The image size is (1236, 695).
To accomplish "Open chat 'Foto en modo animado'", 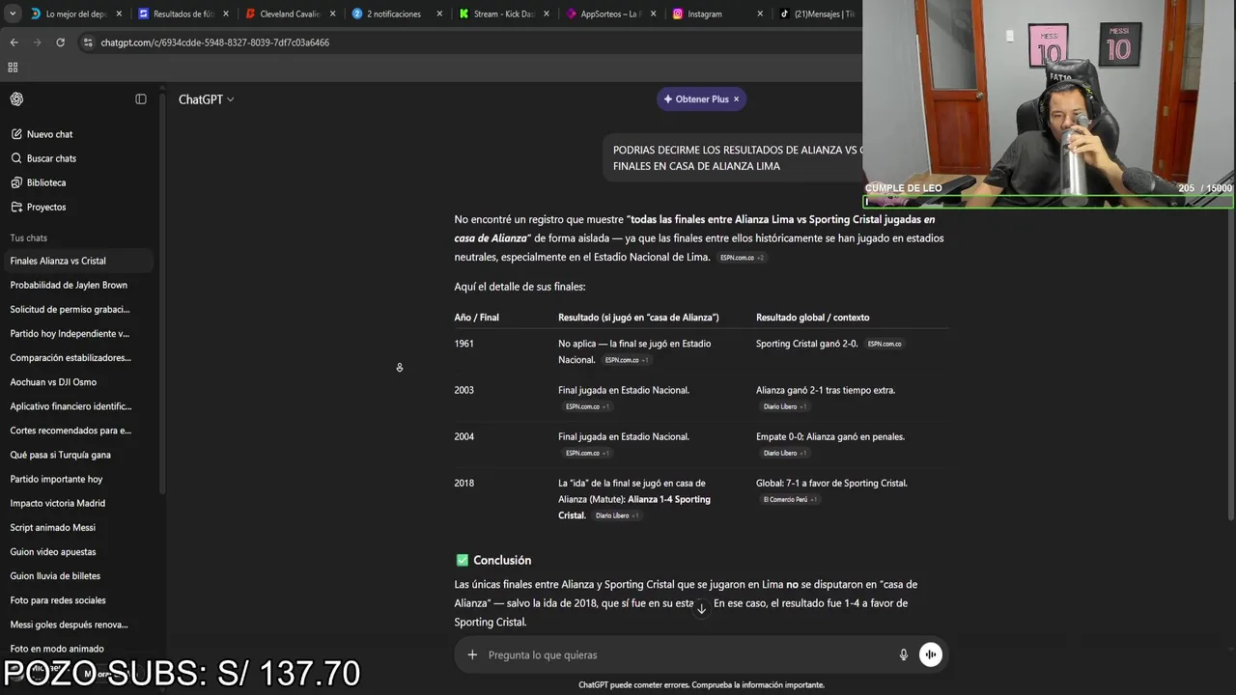I will pyautogui.click(x=77, y=649).
